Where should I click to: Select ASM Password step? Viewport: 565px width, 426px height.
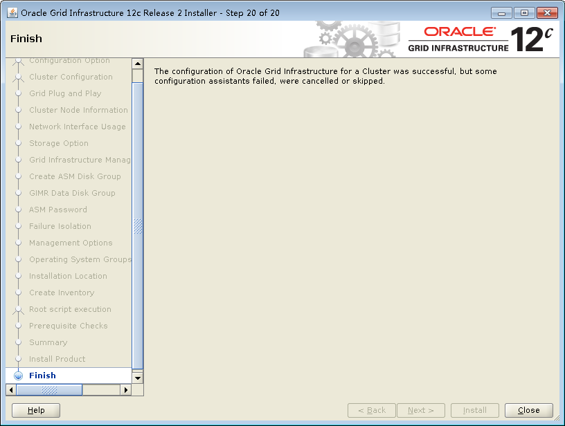coord(58,210)
